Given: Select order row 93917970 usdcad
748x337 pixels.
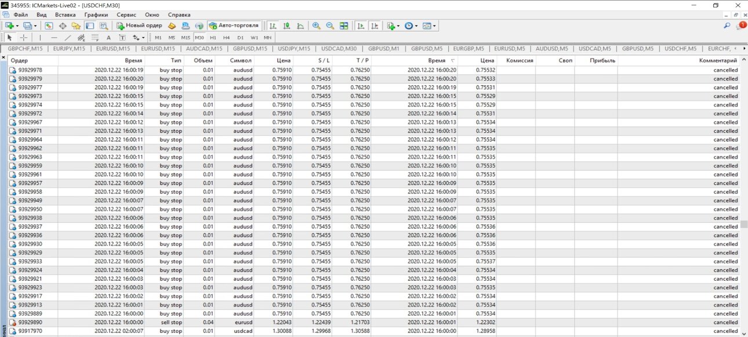Looking at the screenshot, I should (374, 331).
